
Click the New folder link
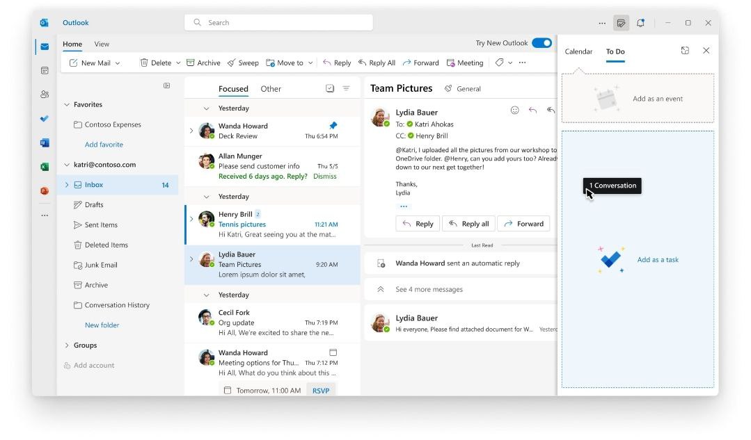coord(102,325)
